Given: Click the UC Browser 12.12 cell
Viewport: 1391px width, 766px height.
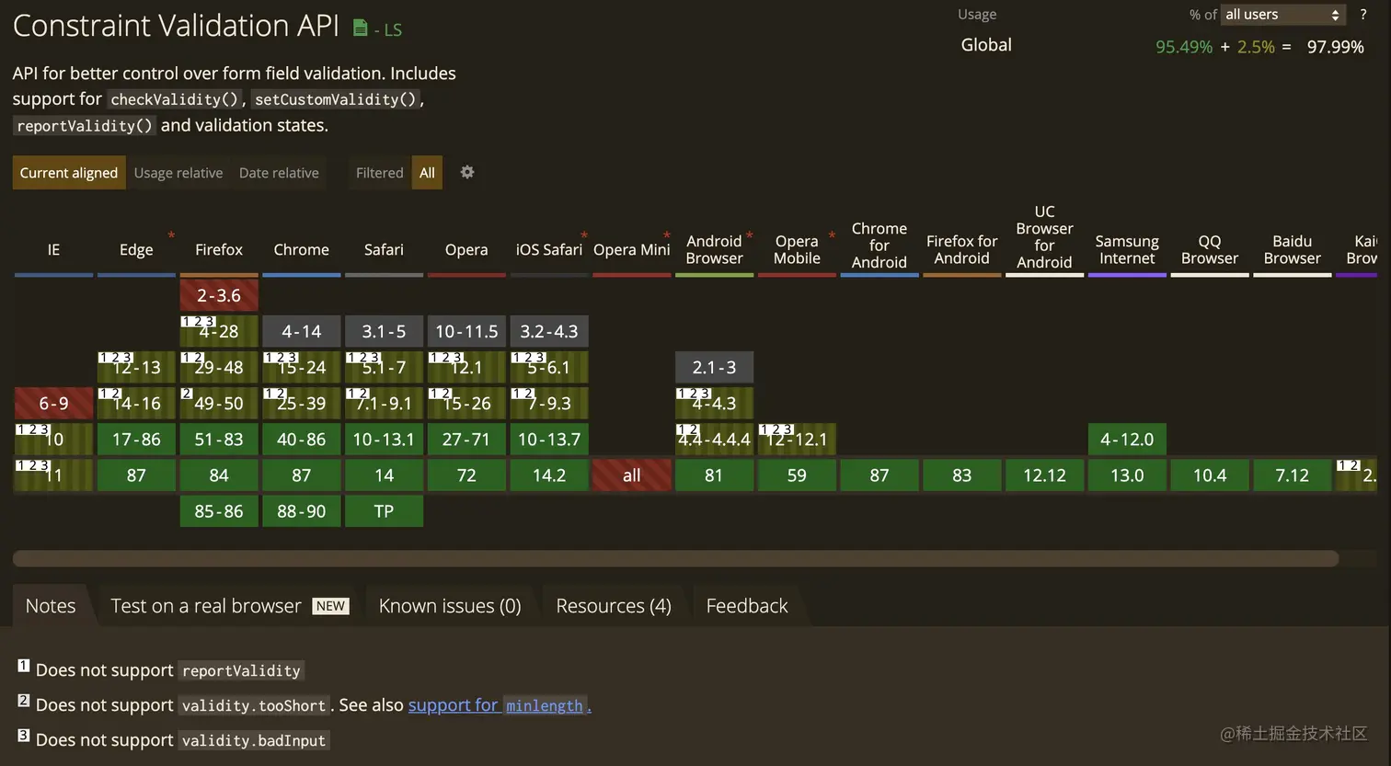Looking at the screenshot, I should 1045,474.
